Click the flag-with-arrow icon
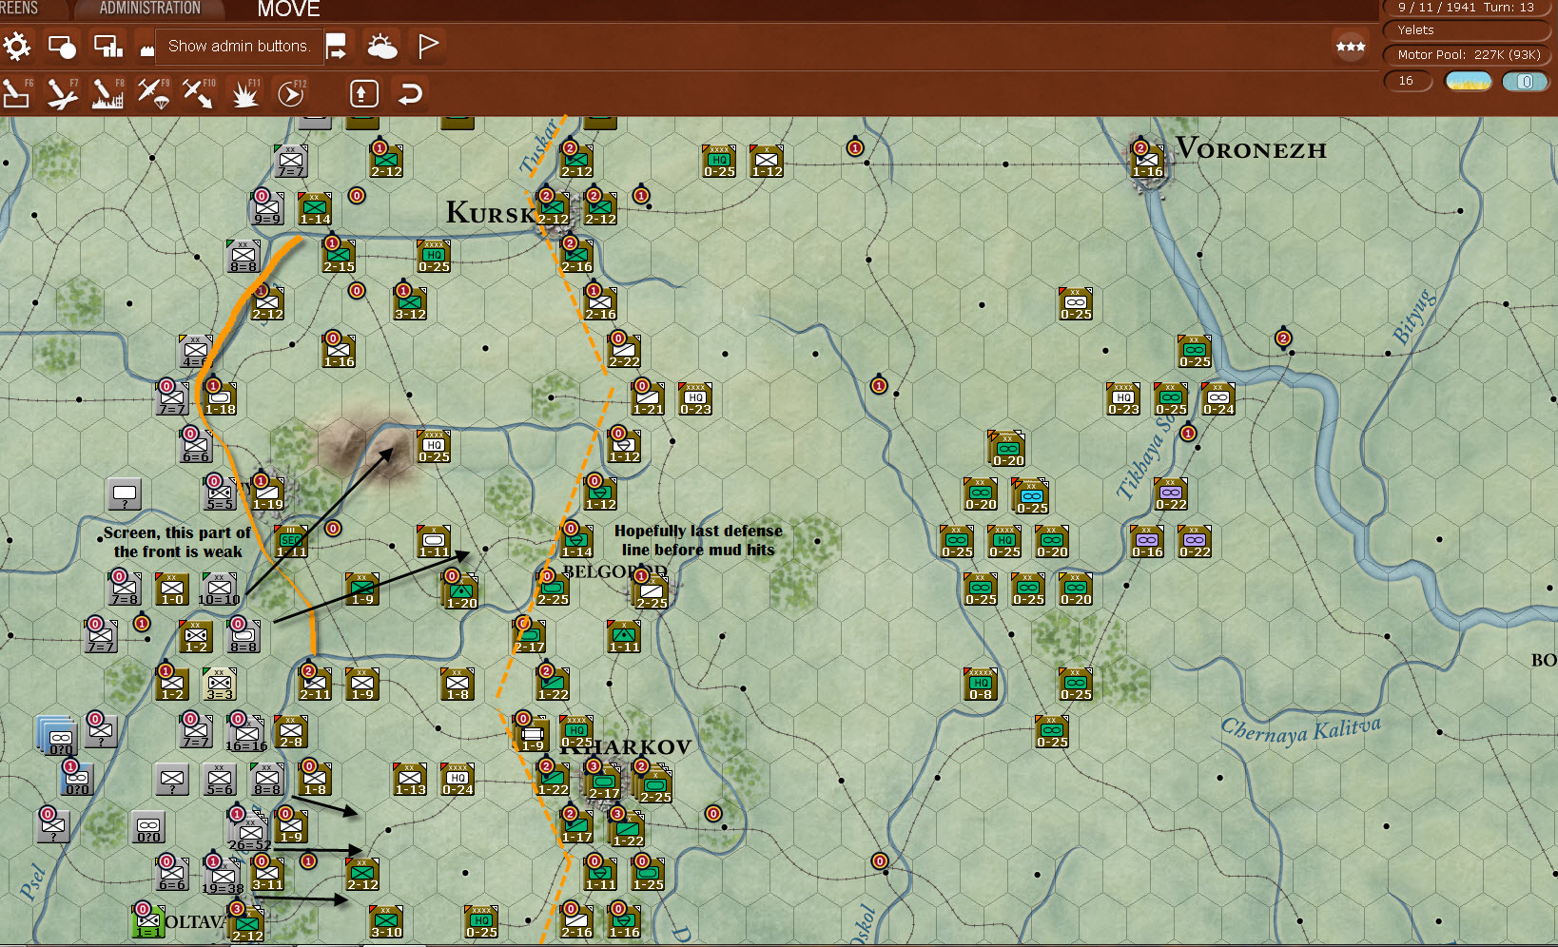This screenshot has width=1558, height=947. [x=337, y=46]
